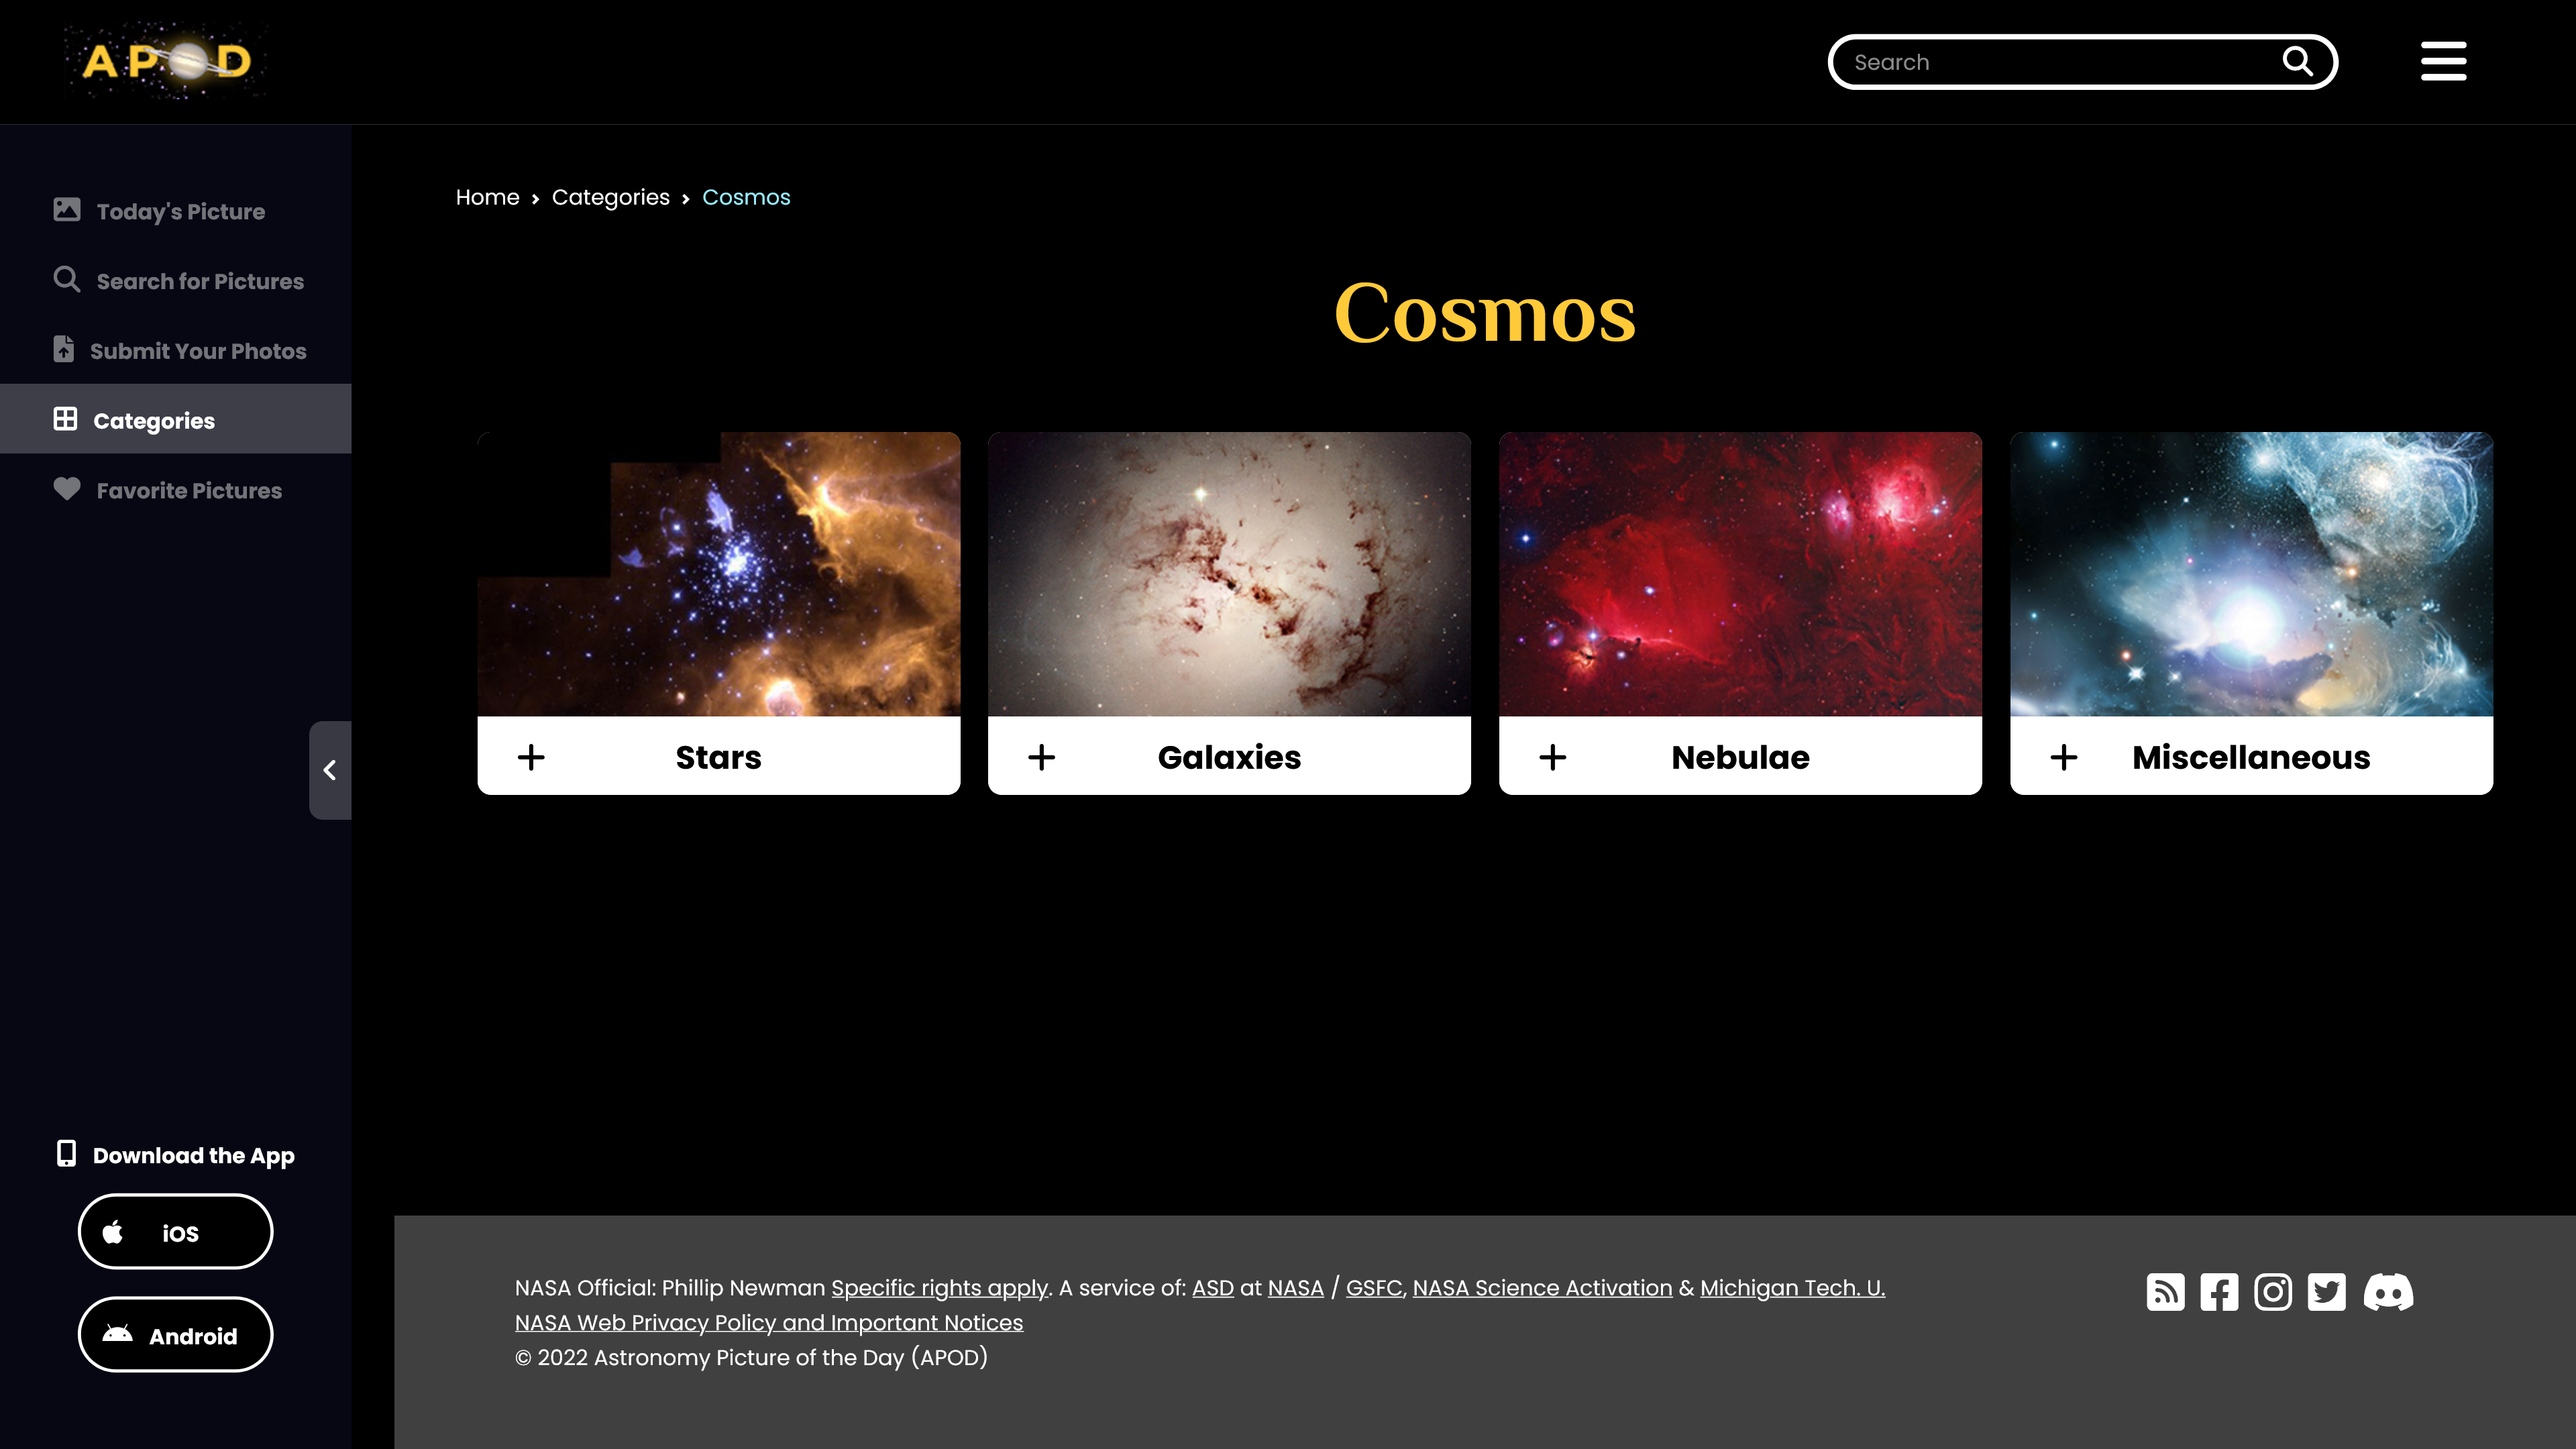This screenshot has width=2576, height=1449.
Task: Select Categories in the sidebar
Action: click(176, 419)
